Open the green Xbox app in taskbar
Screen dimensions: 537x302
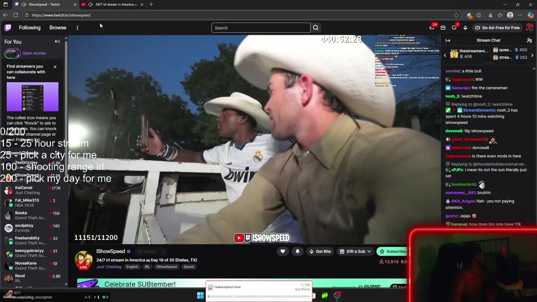click(325, 295)
